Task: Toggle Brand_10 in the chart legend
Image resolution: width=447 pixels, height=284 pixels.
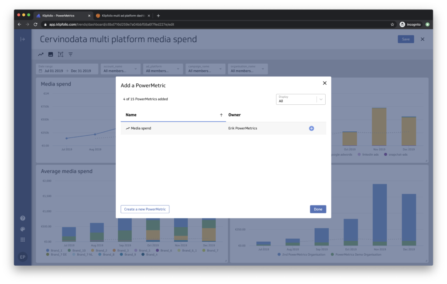Action: click(x=77, y=250)
